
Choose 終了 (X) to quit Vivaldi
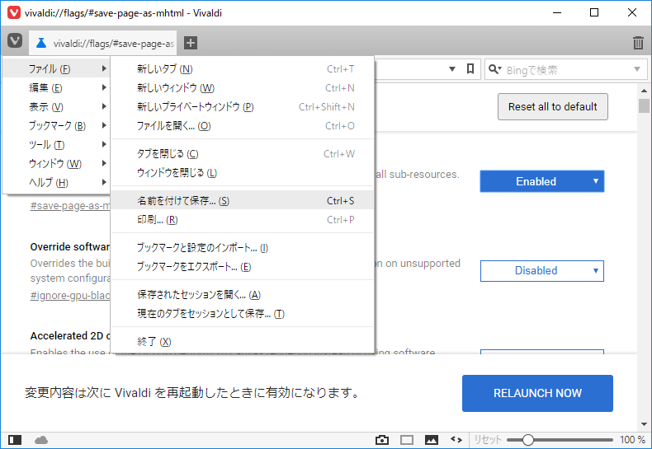pos(243,342)
